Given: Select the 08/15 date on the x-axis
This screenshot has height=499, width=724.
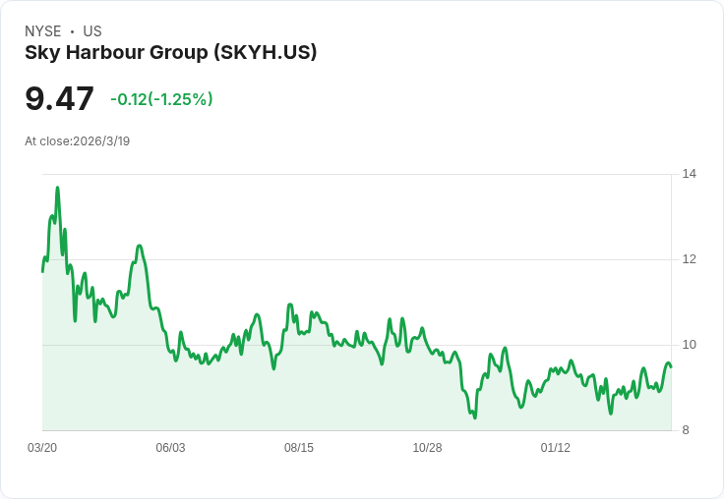Looking at the screenshot, I should point(299,448).
